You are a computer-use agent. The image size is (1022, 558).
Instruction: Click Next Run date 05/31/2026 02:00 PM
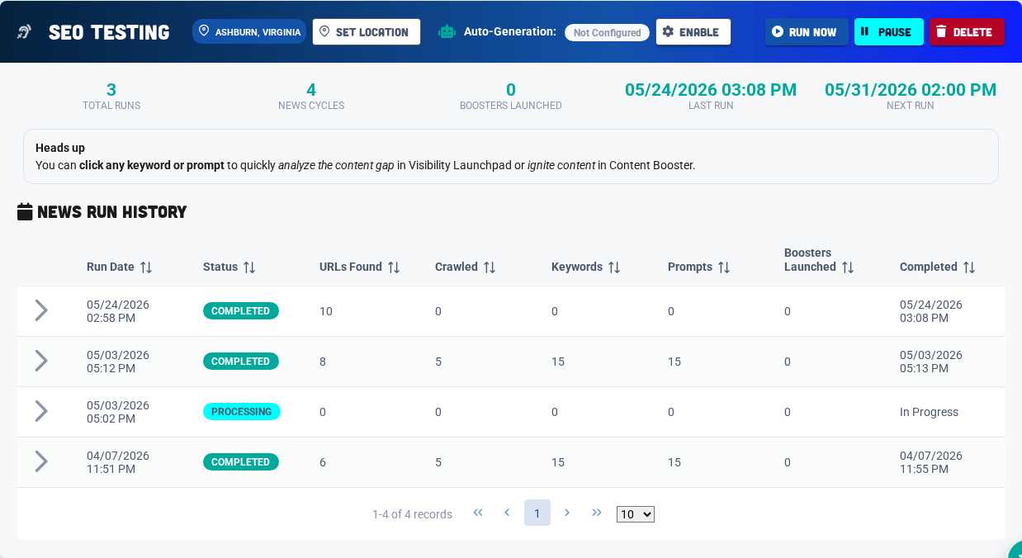coord(911,90)
